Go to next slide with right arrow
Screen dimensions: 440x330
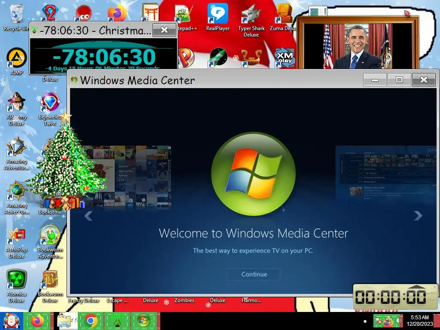[x=418, y=216]
